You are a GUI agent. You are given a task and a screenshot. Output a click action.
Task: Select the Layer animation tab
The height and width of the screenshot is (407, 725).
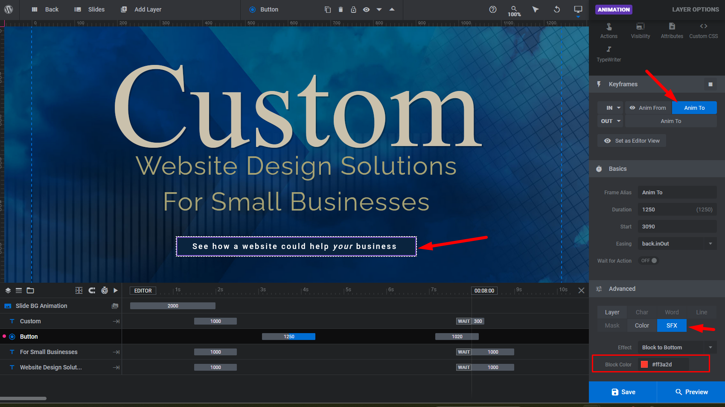tap(612, 312)
